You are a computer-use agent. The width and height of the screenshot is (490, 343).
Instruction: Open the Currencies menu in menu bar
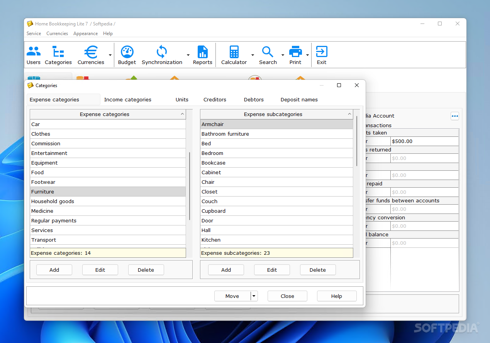[x=57, y=34]
